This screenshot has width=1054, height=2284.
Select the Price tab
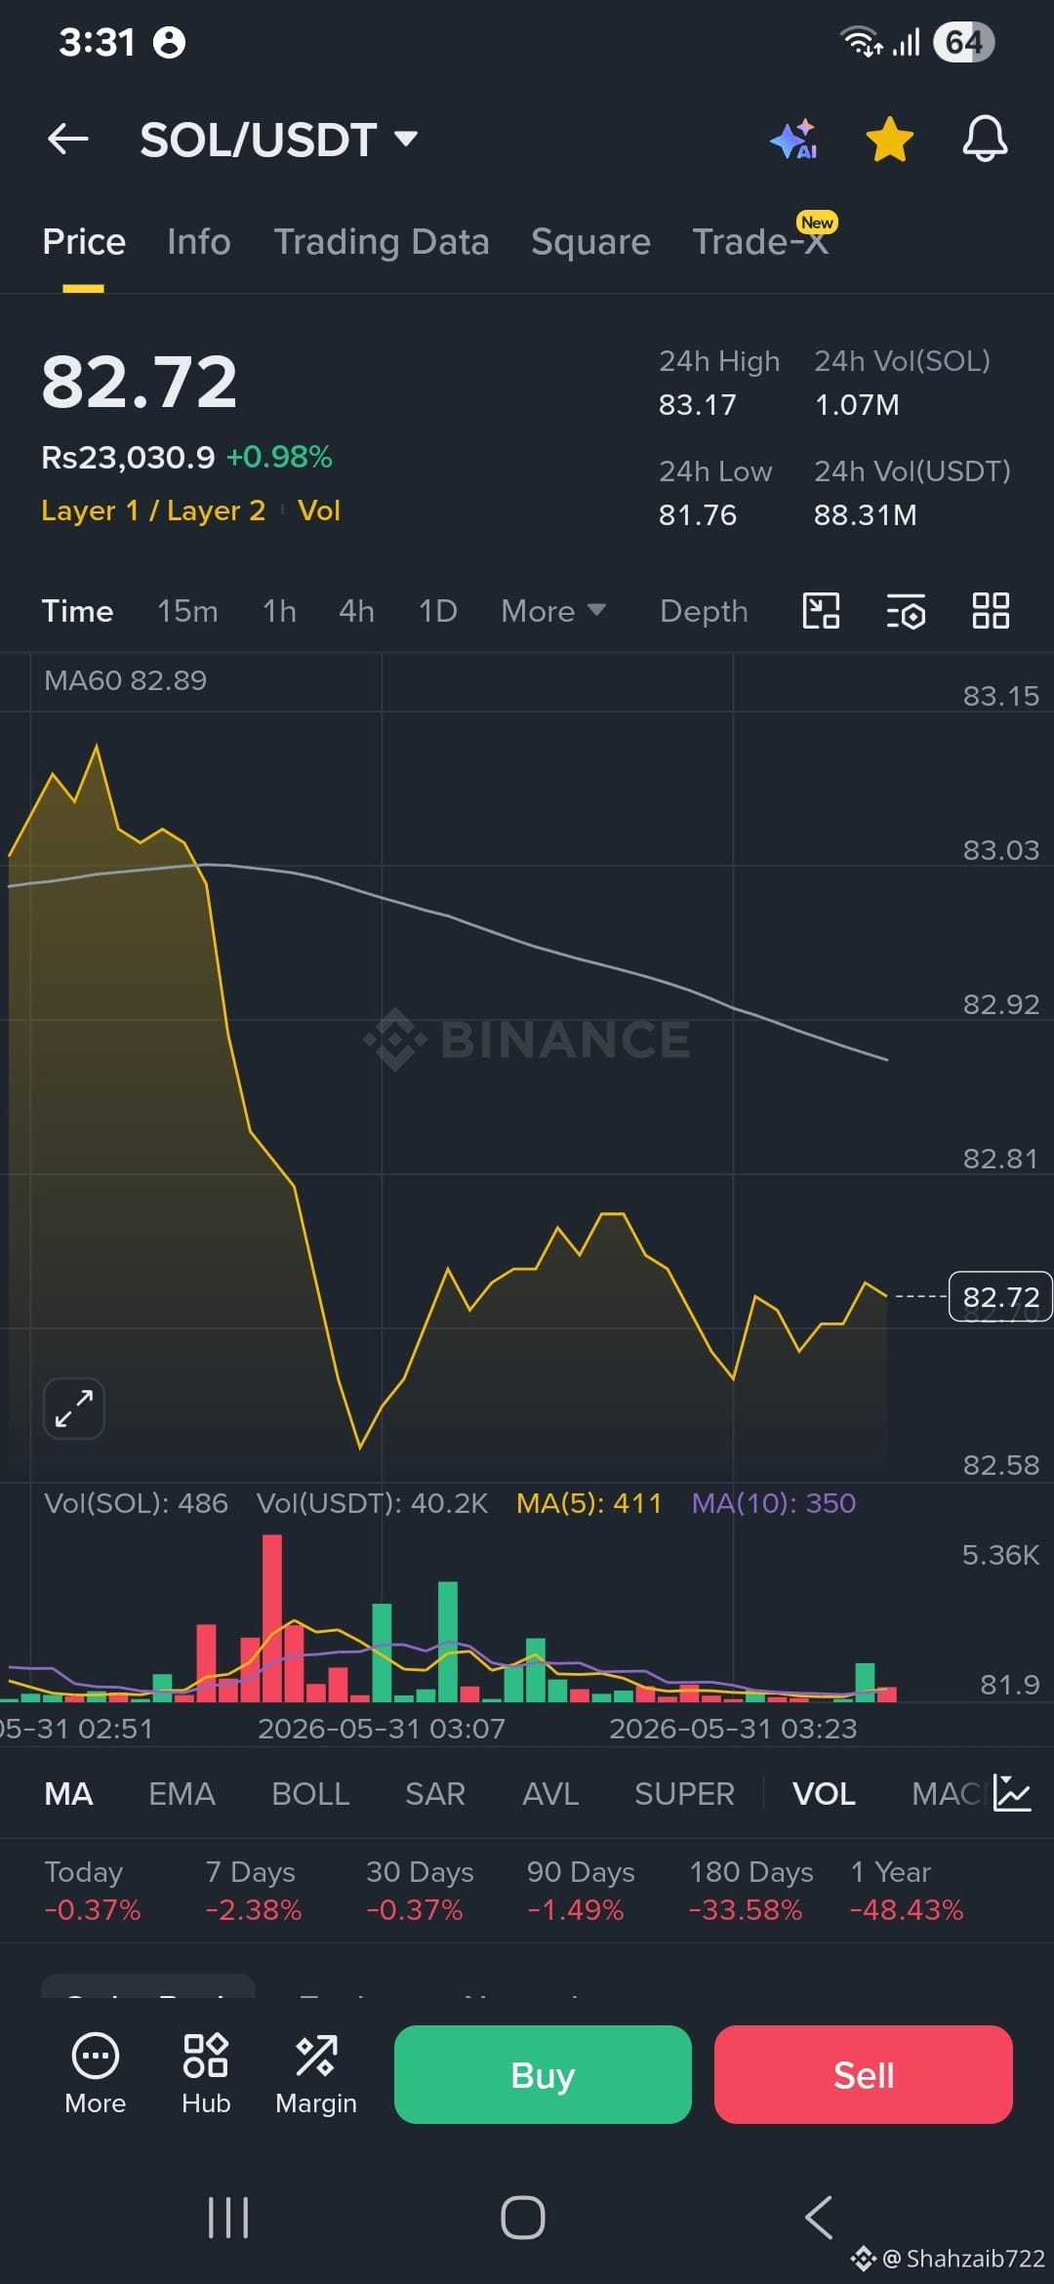click(84, 241)
